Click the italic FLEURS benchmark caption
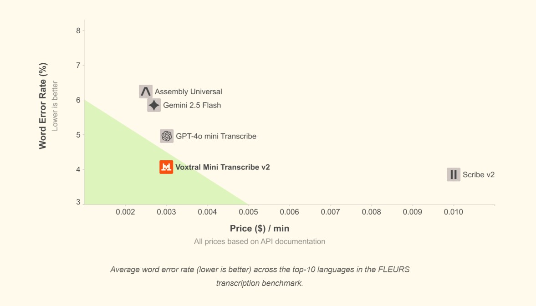Screen dimensions: 536x306 coord(260,276)
